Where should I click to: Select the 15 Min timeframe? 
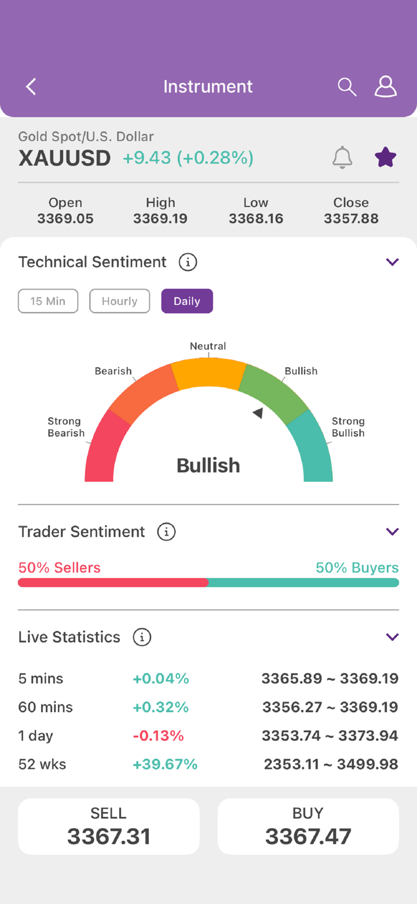pyautogui.click(x=48, y=301)
